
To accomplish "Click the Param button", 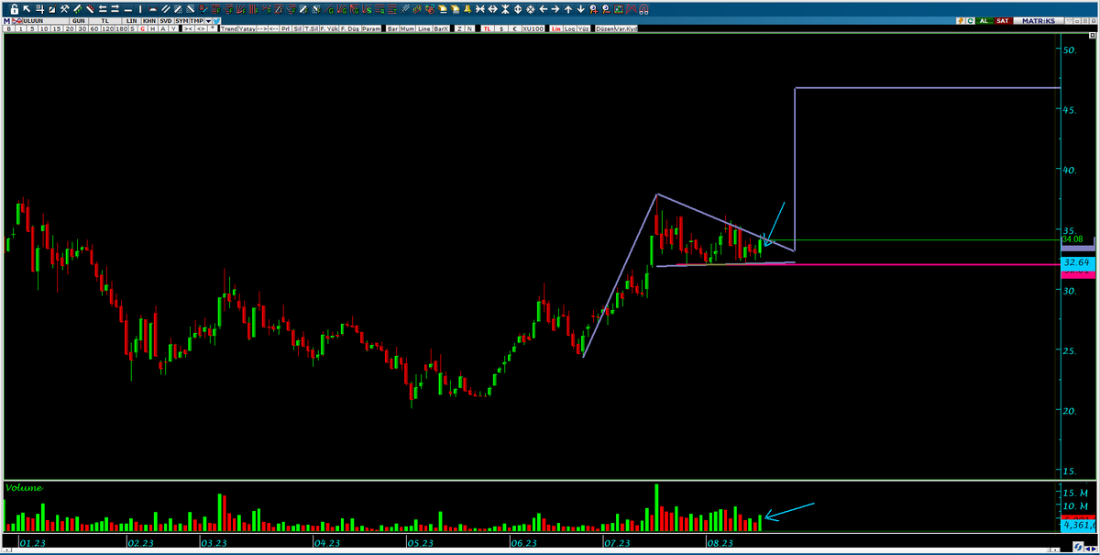I will pyautogui.click(x=371, y=28).
